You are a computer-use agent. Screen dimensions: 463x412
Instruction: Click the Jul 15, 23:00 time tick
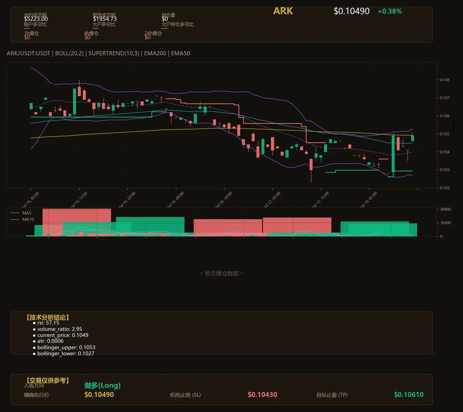(127, 200)
